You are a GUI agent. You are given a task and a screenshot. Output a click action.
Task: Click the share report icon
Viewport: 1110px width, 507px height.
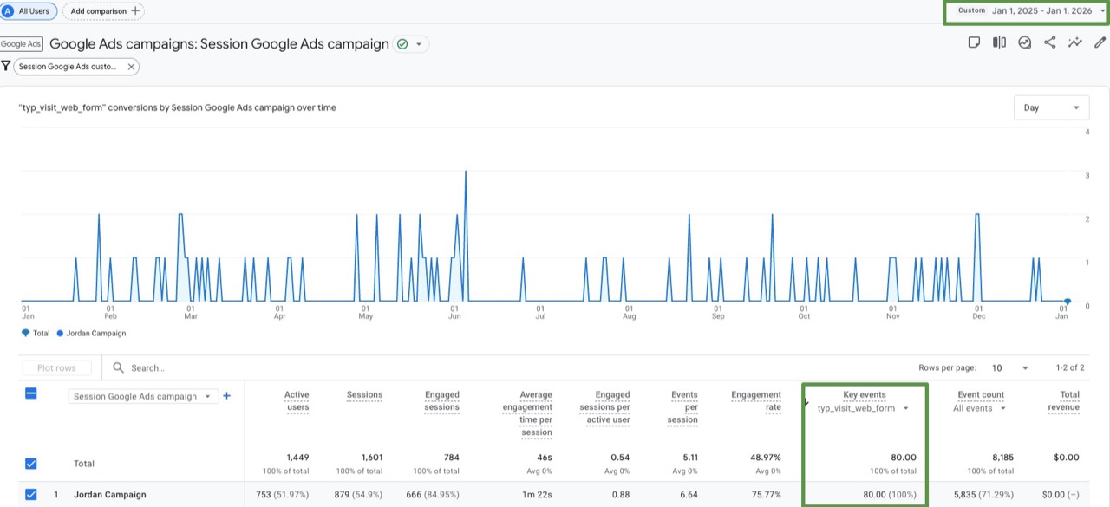(x=1049, y=42)
